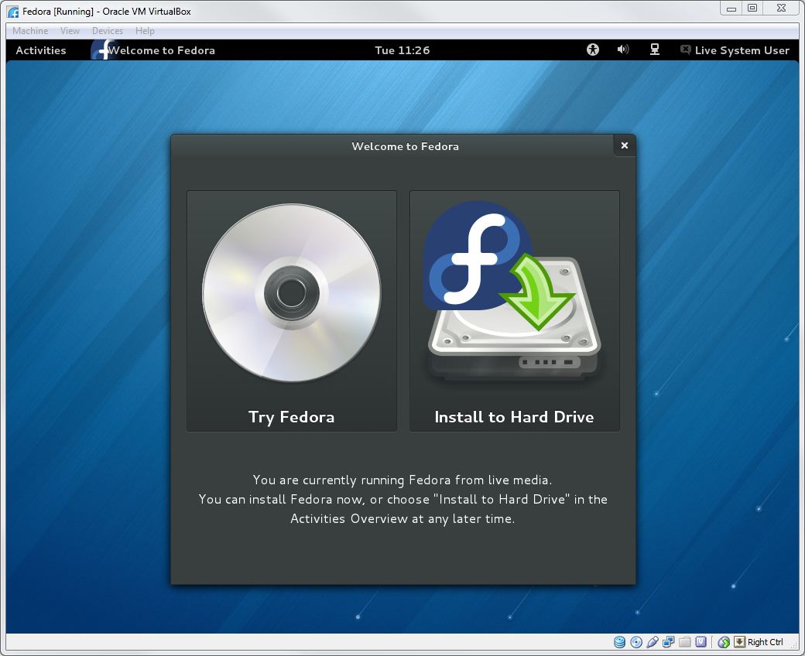
Task: Click the keyboard capture arrow icon
Action: (x=739, y=642)
